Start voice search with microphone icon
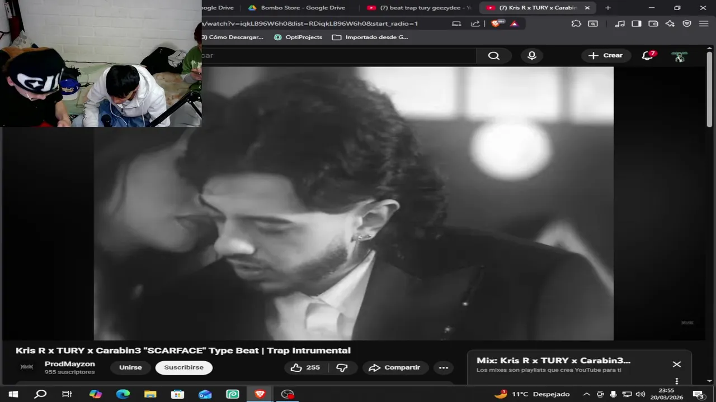The image size is (716, 402). coord(532,55)
